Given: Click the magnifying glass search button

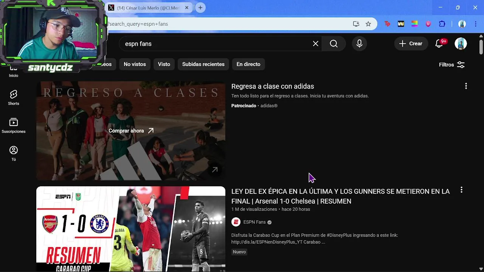Looking at the screenshot, I should pyautogui.click(x=334, y=44).
